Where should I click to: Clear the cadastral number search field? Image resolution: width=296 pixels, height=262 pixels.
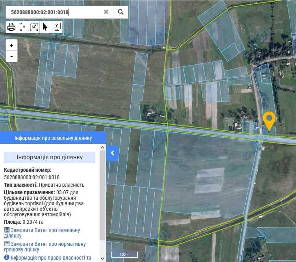click(x=106, y=12)
